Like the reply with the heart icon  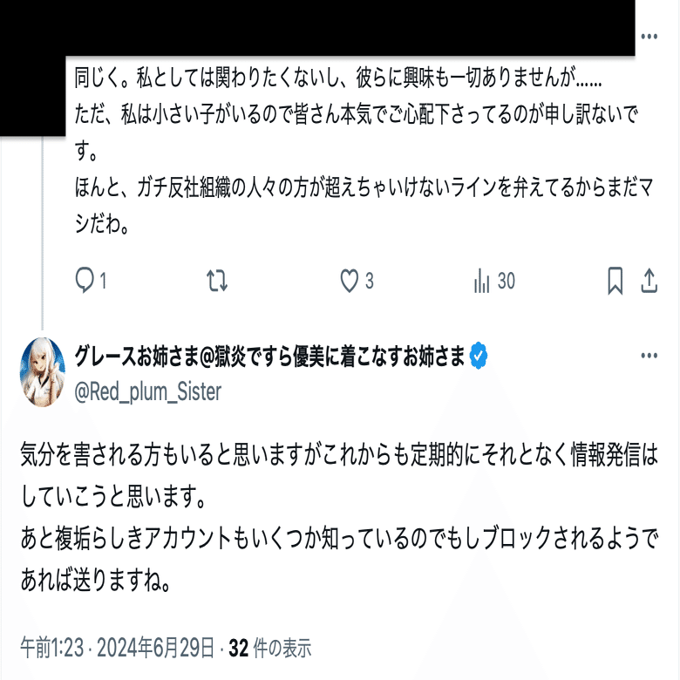coord(349,281)
